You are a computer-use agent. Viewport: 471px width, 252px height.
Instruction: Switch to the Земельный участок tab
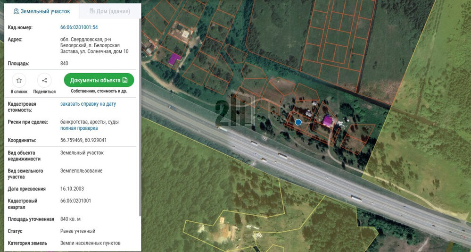[x=41, y=11]
